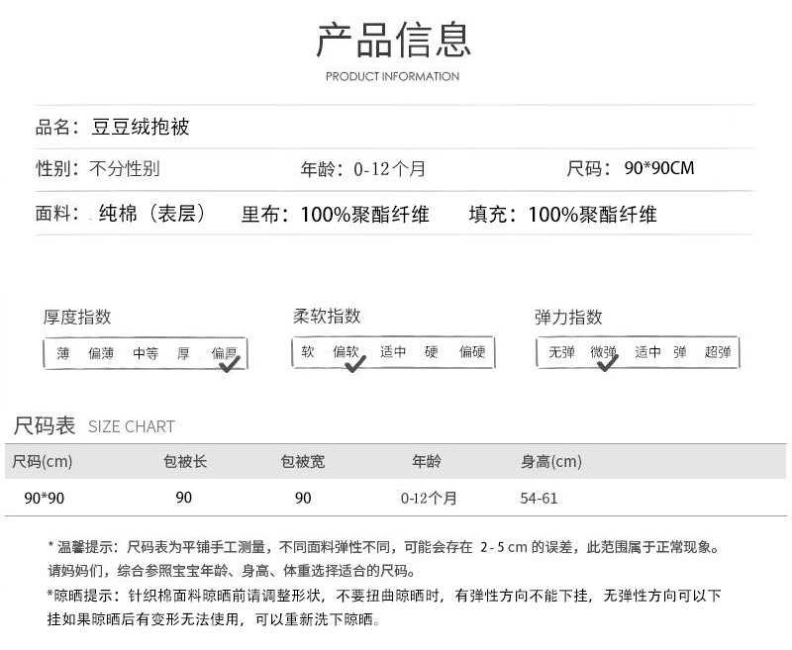Click the 年龄 column header in size chart
792x650 pixels.
427,461
